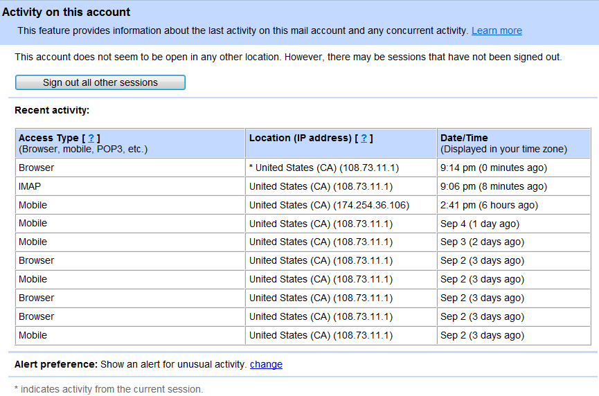This screenshot has height=396, width=599.
Task: Click the Access Type column header text
Action: [48, 138]
